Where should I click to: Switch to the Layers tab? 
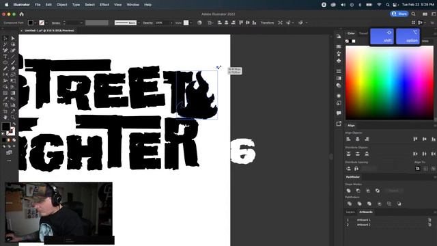coord(350,213)
